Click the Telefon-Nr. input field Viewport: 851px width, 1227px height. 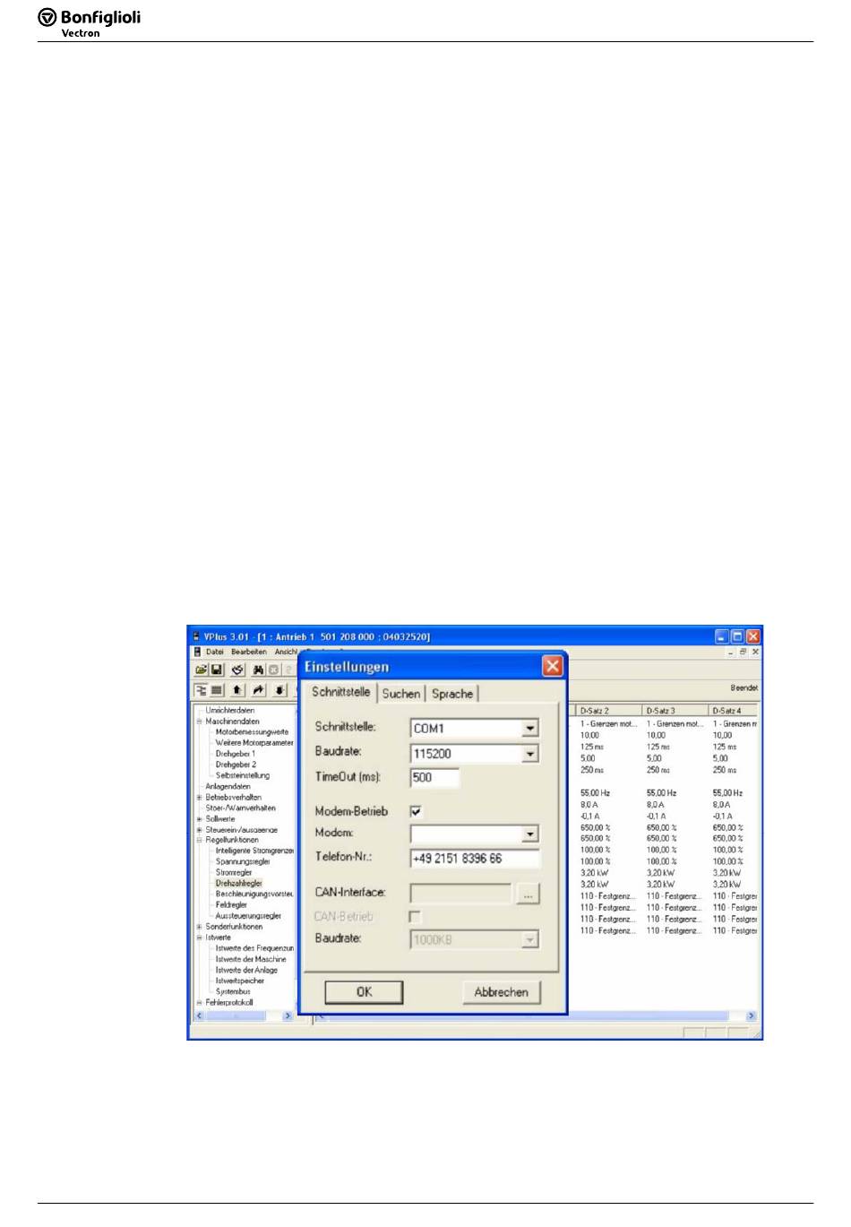tap(476, 859)
